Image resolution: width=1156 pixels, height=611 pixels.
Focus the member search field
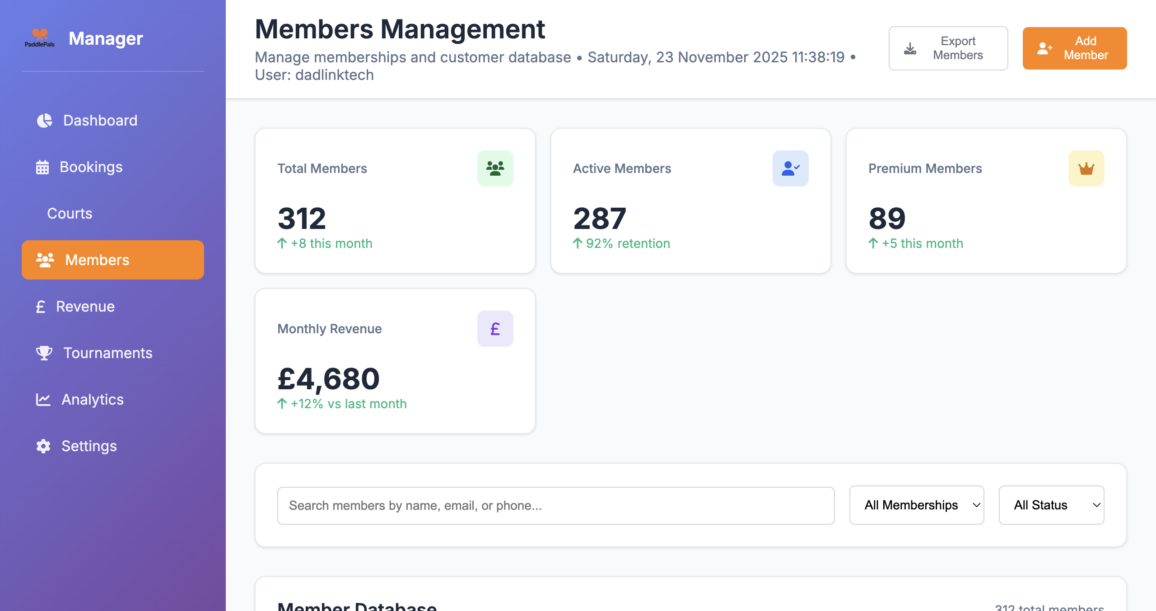556,505
